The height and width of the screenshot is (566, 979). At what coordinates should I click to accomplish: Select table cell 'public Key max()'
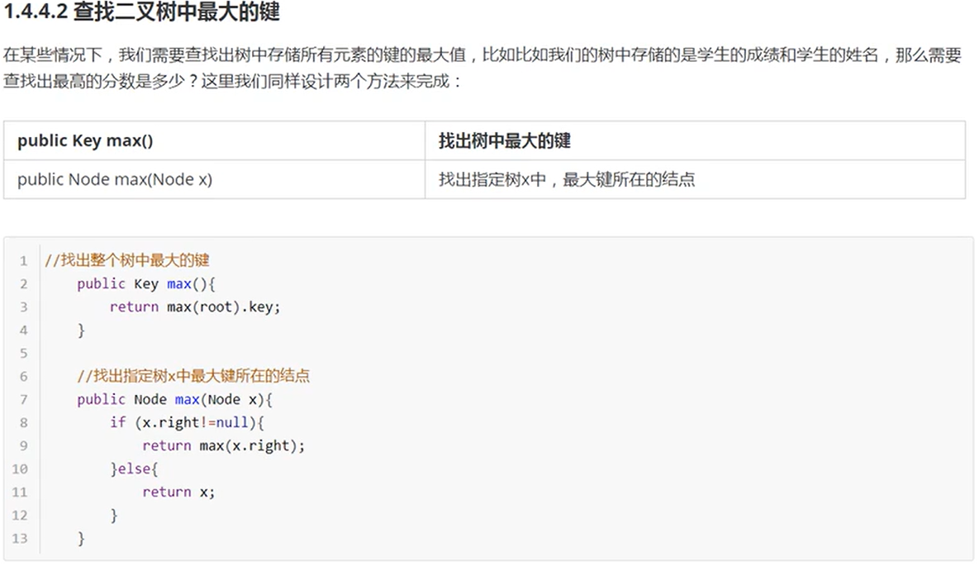click(214, 140)
